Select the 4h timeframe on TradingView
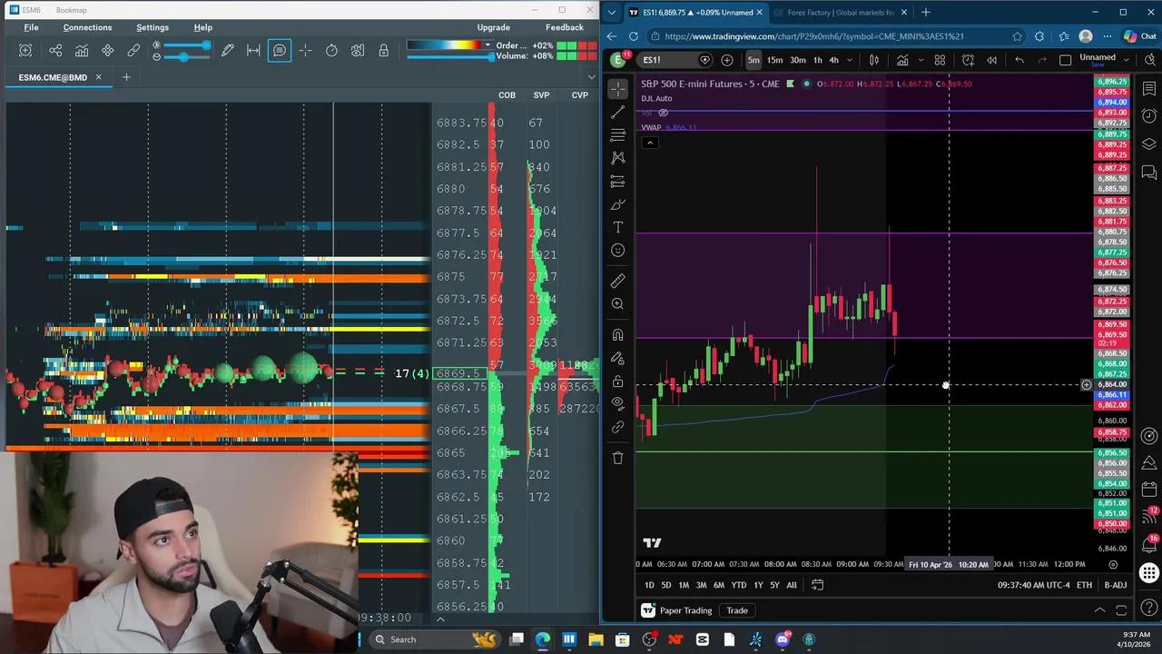 [833, 60]
